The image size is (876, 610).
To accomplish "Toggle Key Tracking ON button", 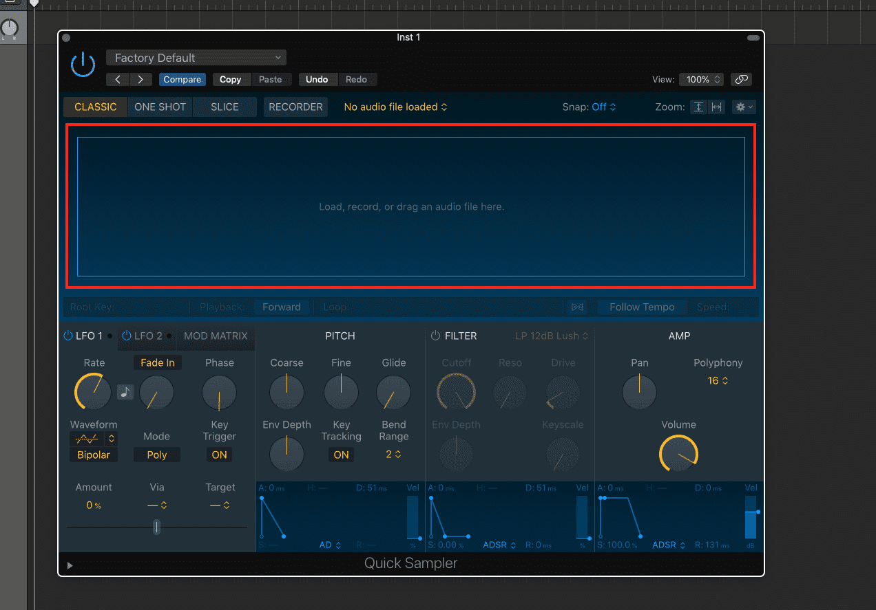I will pyautogui.click(x=341, y=455).
